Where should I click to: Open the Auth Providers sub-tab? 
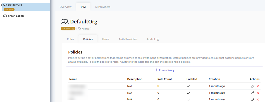128,39
